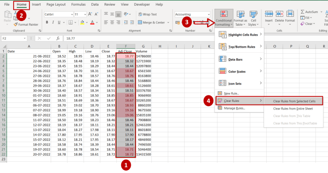
Task: Expand Merge & Center dropdown arrow
Action: point(168,22)
